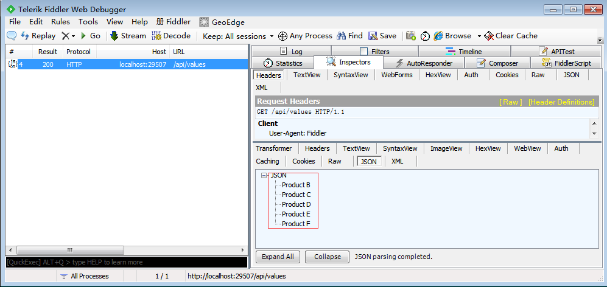Viewport: 607px width, 287px height.
Task: Open the Header Definitions link
Action: (x=561, y=102)
